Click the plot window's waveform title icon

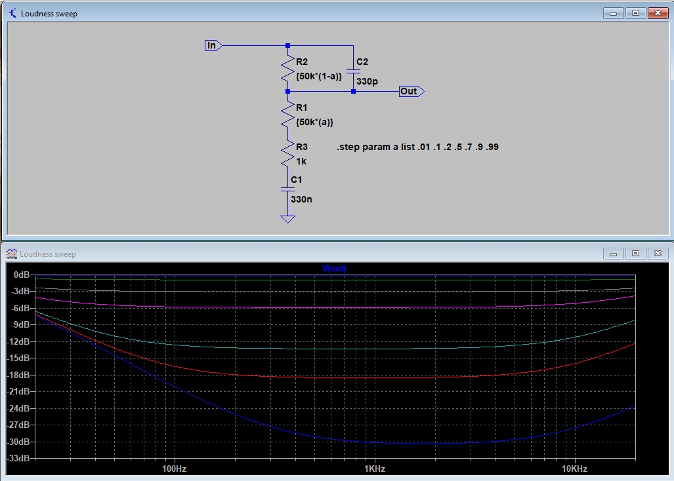pyautogui.click(x=12, y=254)
